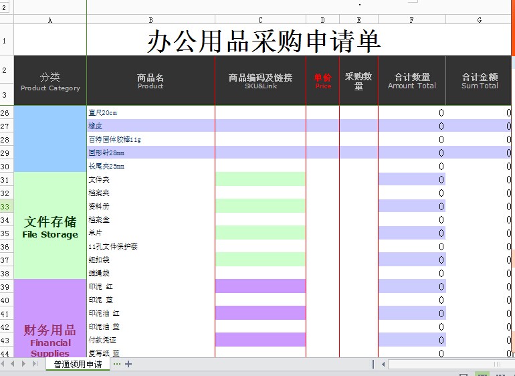Select column G header
This screenshot has width=515, height=376.
click(479, 20)
